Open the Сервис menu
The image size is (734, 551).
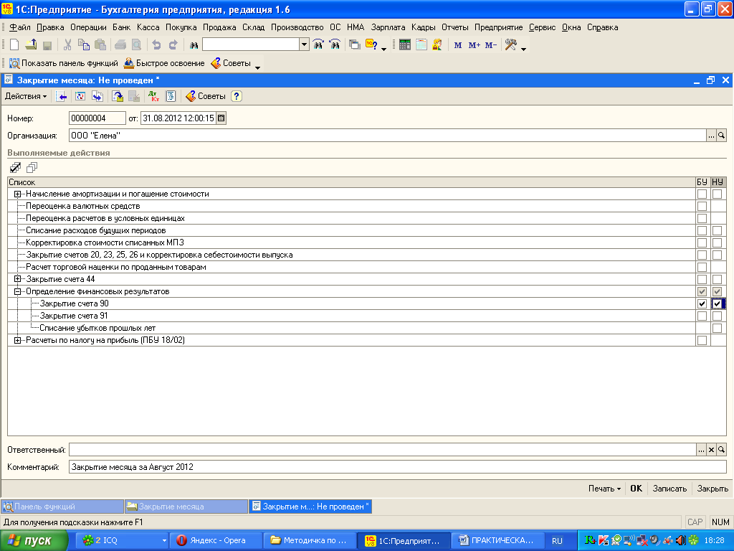(x=542, y=27)
